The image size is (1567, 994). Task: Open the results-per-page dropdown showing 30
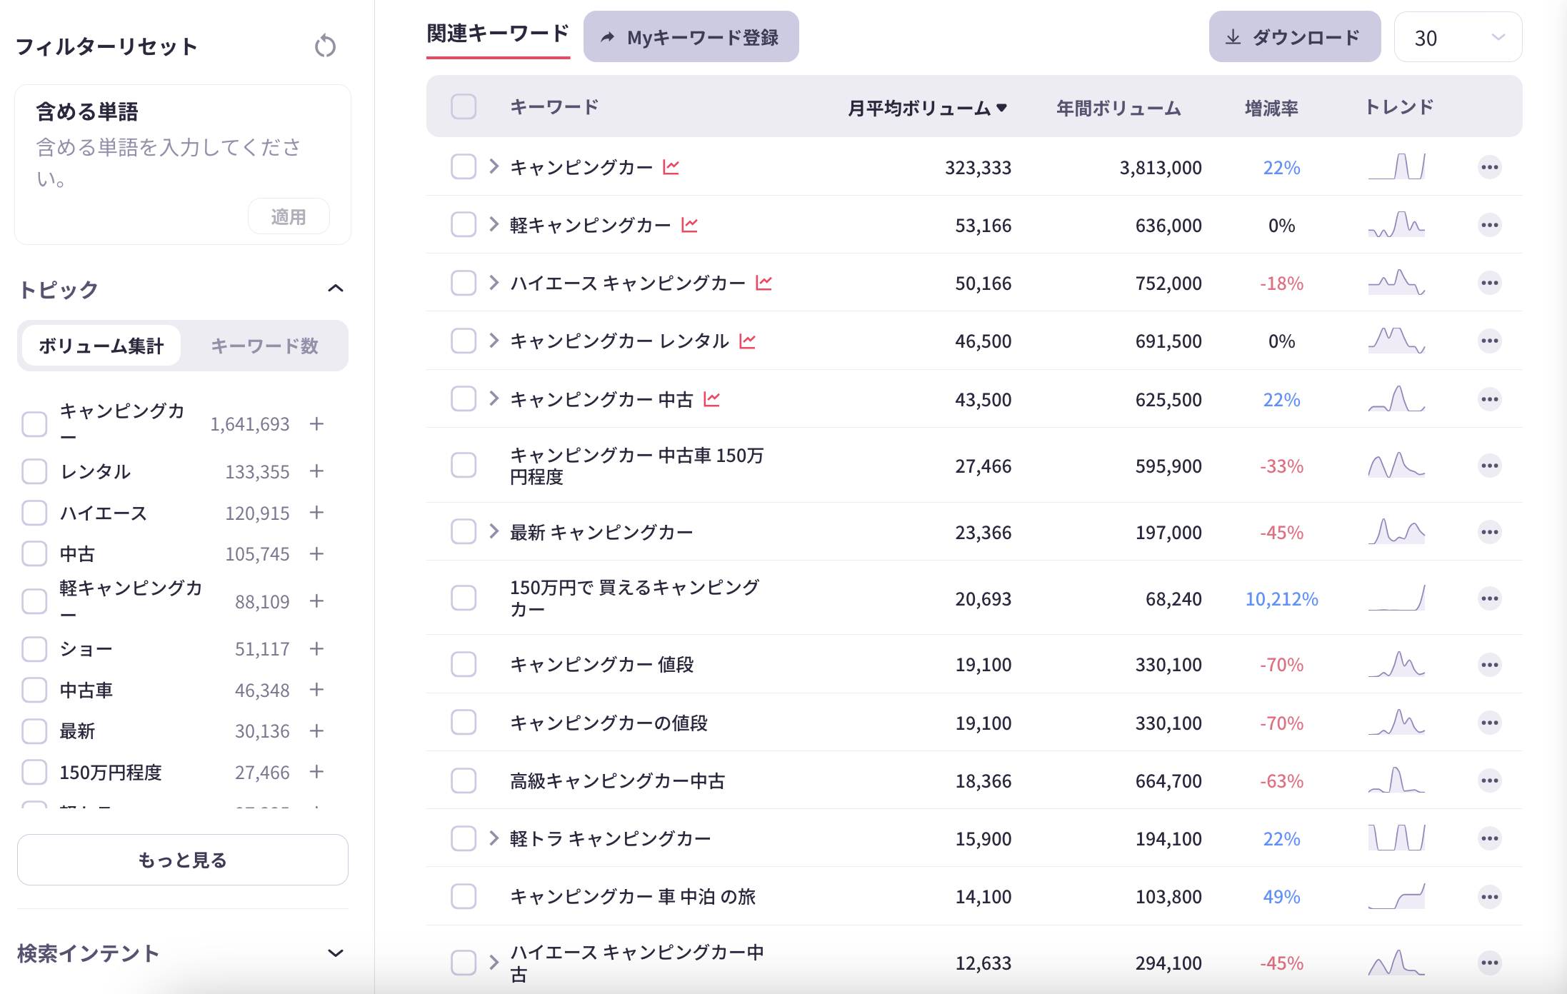(1457, 37)
